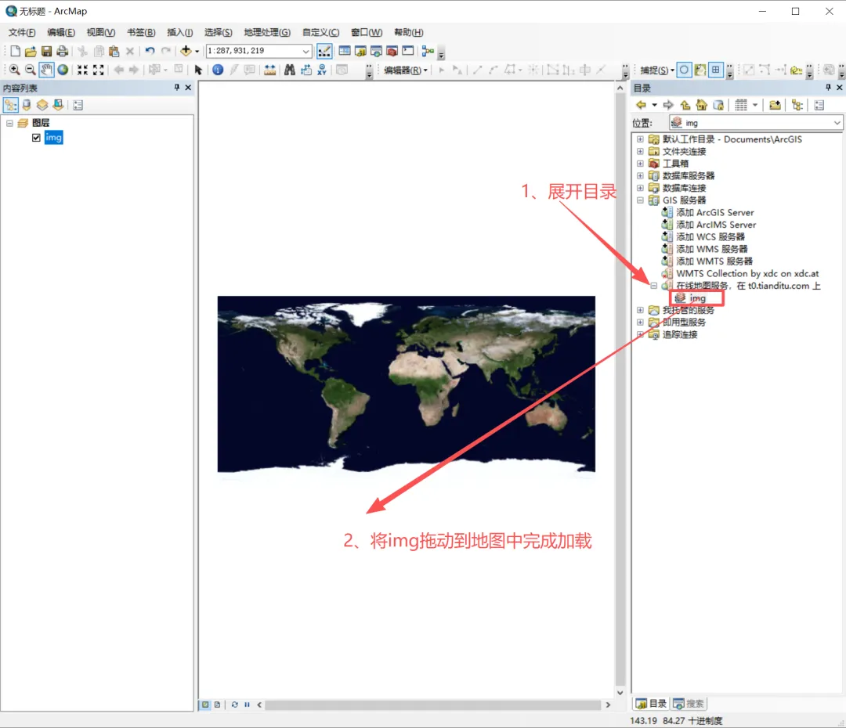Expand the Database Connections node
846x728 pixels.
click(x=640, y=188)
